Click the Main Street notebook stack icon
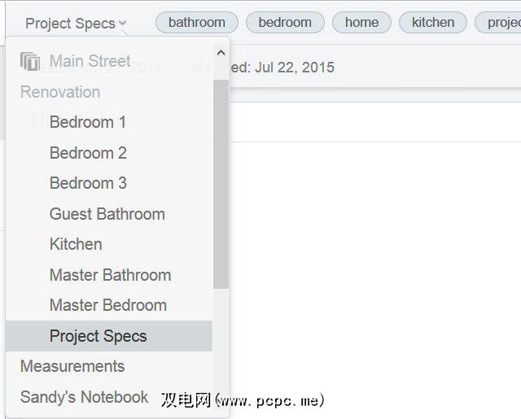521x419 pixels. click(x=30, y=61)
